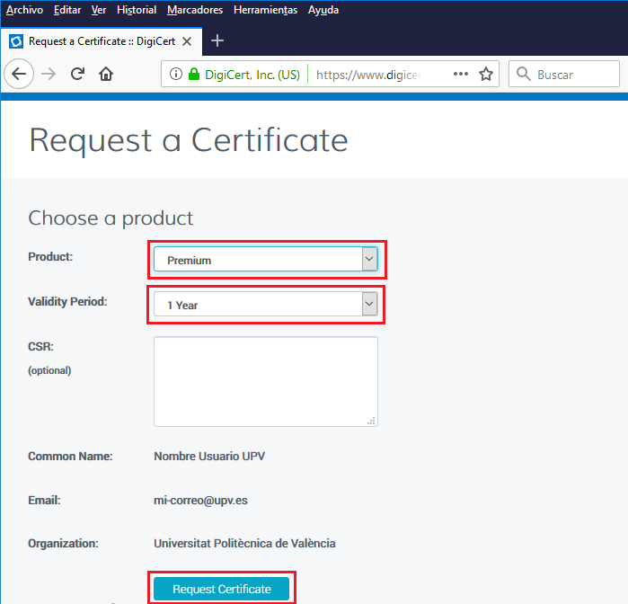Bookmark this page with the star icon

(x=486, y=75)
